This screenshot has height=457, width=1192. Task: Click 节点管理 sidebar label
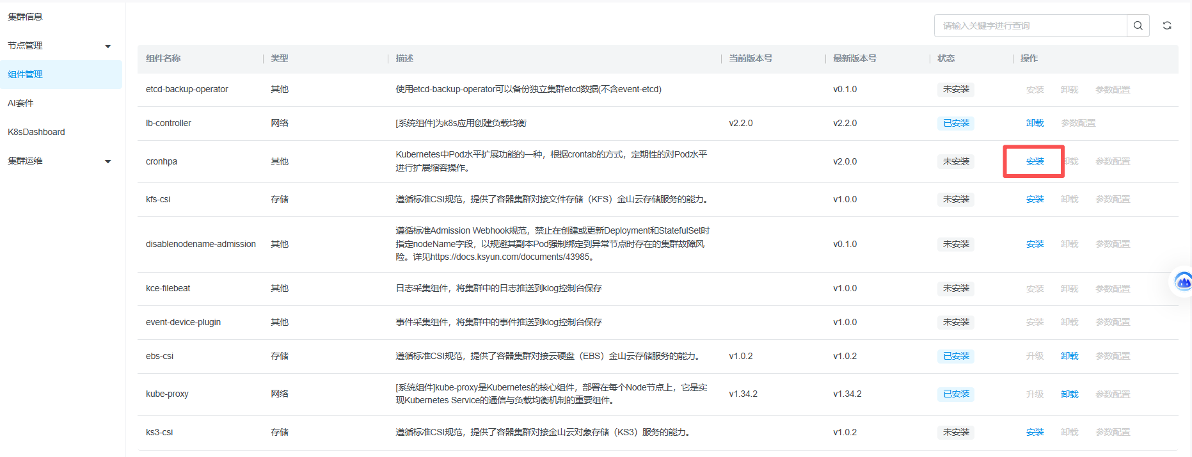click(25, 45)
